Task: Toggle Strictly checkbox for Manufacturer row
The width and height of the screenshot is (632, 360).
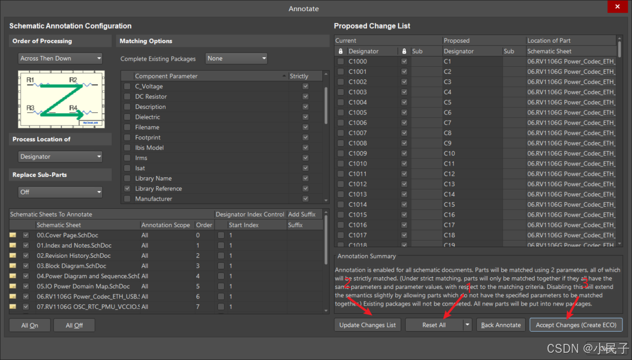Action: tap(306, 198)
